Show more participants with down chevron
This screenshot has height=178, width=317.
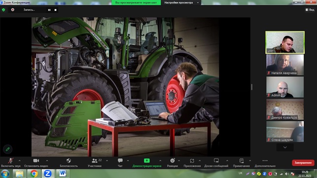pos(285,148)
